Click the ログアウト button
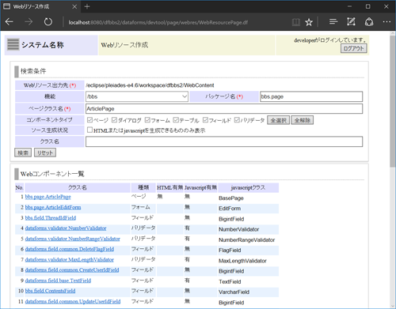The image size is (396, 309). (x=353, y=48)
